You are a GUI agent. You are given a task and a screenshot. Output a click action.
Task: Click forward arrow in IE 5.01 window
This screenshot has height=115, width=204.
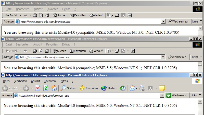click(25, 15)
